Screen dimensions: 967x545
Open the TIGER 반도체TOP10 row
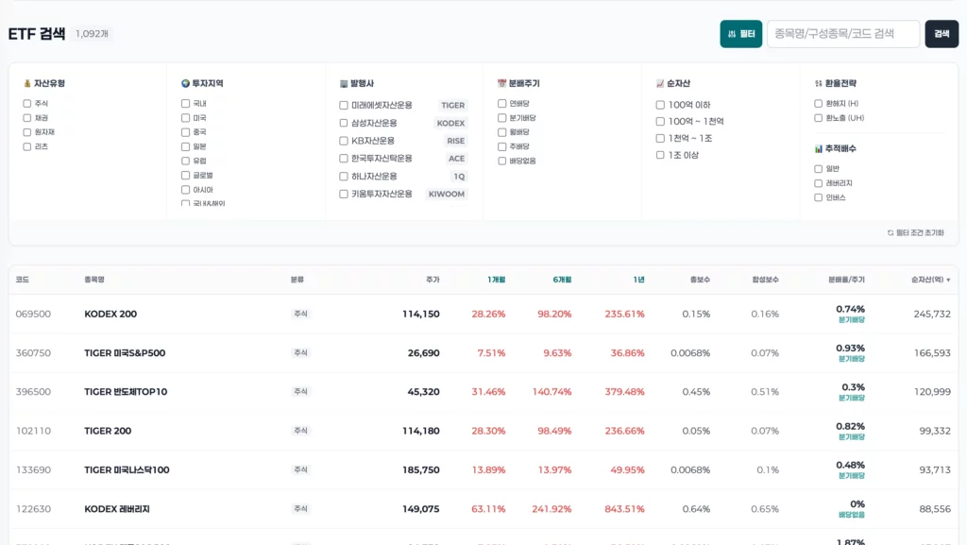[483, 391]
